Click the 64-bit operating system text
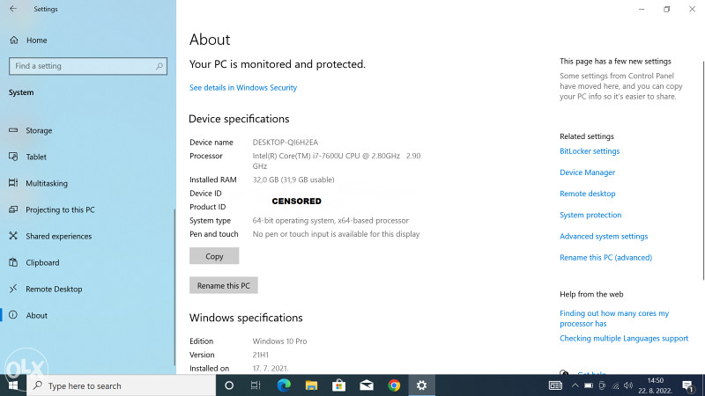The width and height of the screenshot is (705, 396). pos(330,221)
